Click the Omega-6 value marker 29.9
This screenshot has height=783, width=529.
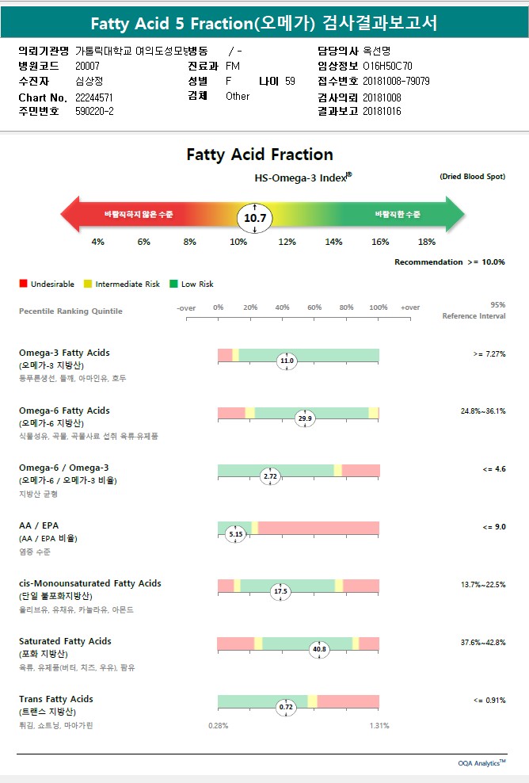tap(305, 418)
